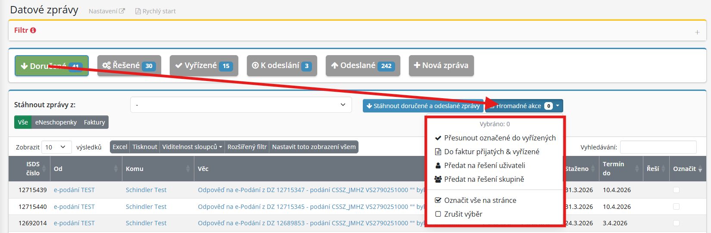Click Nastavit toto zobrazení všem
The width and height of the screenshot is (711, 233).
314,147
